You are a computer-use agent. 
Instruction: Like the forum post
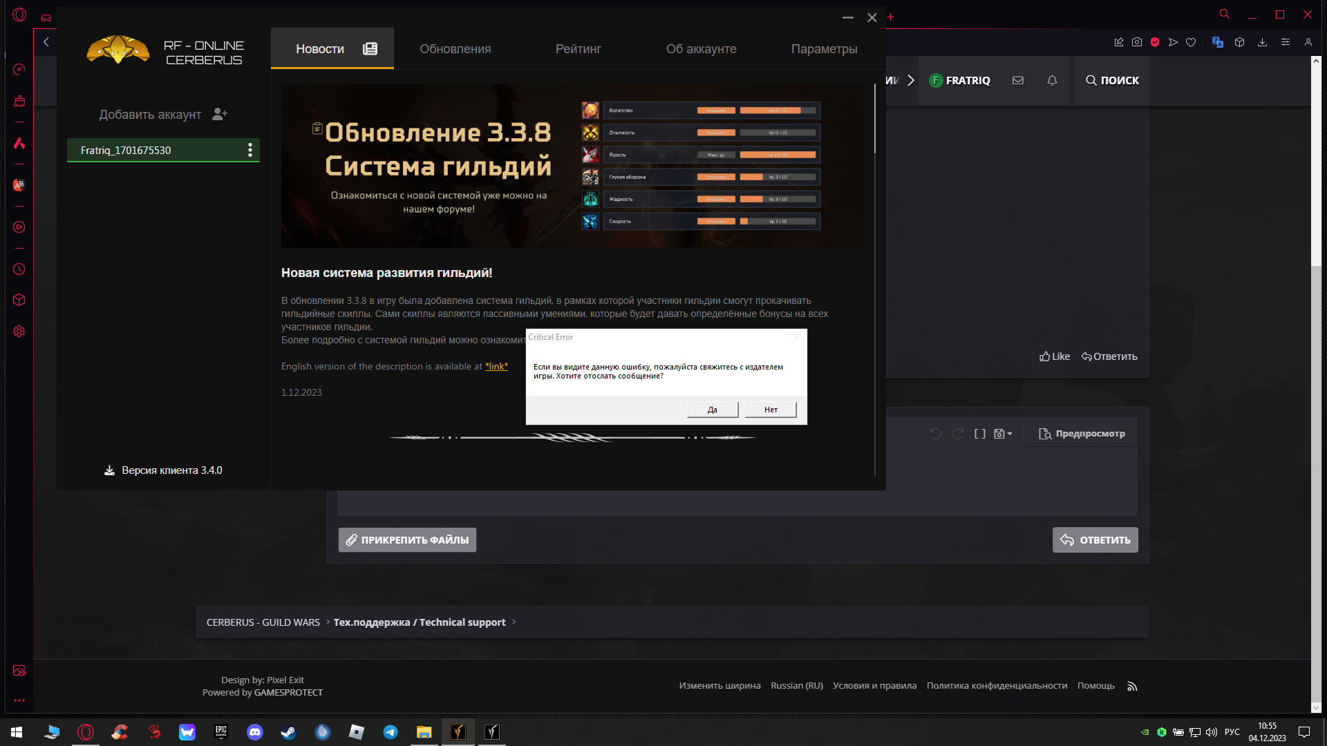[1054, 356]
